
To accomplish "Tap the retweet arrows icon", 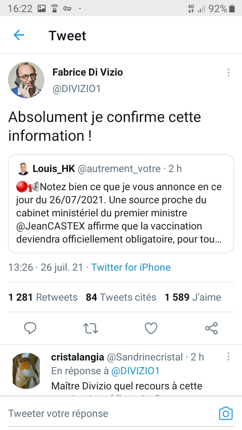I will pyautogui.click(x=90, y=328).
